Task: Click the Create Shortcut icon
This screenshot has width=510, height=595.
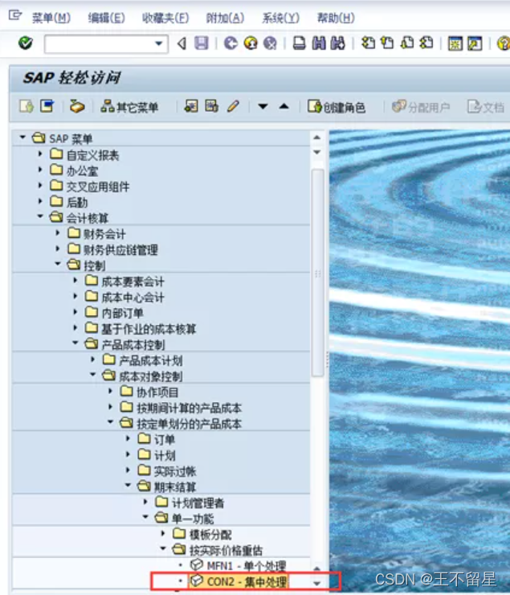Action: [x=475, y=43]
